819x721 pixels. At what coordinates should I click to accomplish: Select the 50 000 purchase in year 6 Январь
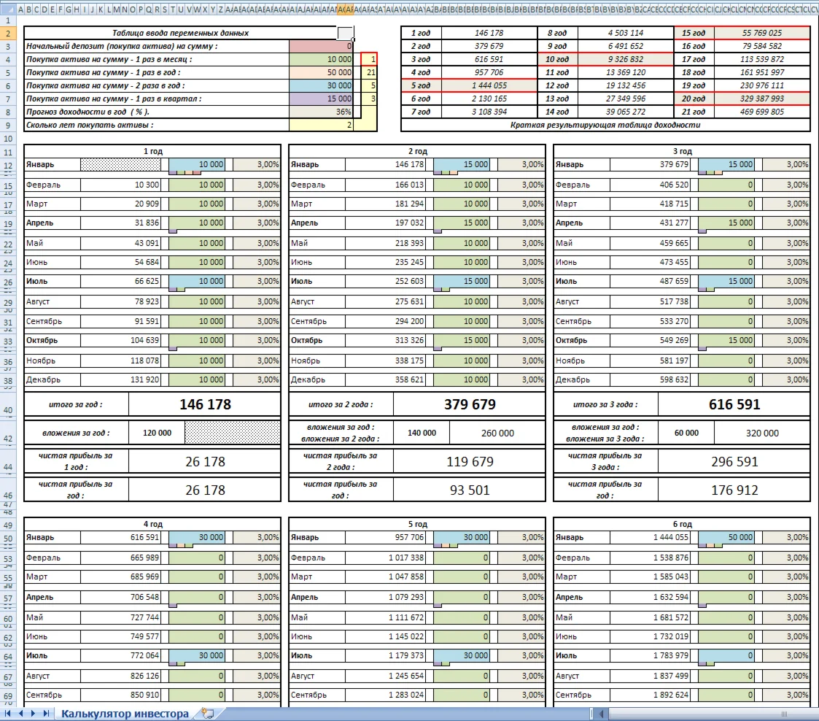726,537
